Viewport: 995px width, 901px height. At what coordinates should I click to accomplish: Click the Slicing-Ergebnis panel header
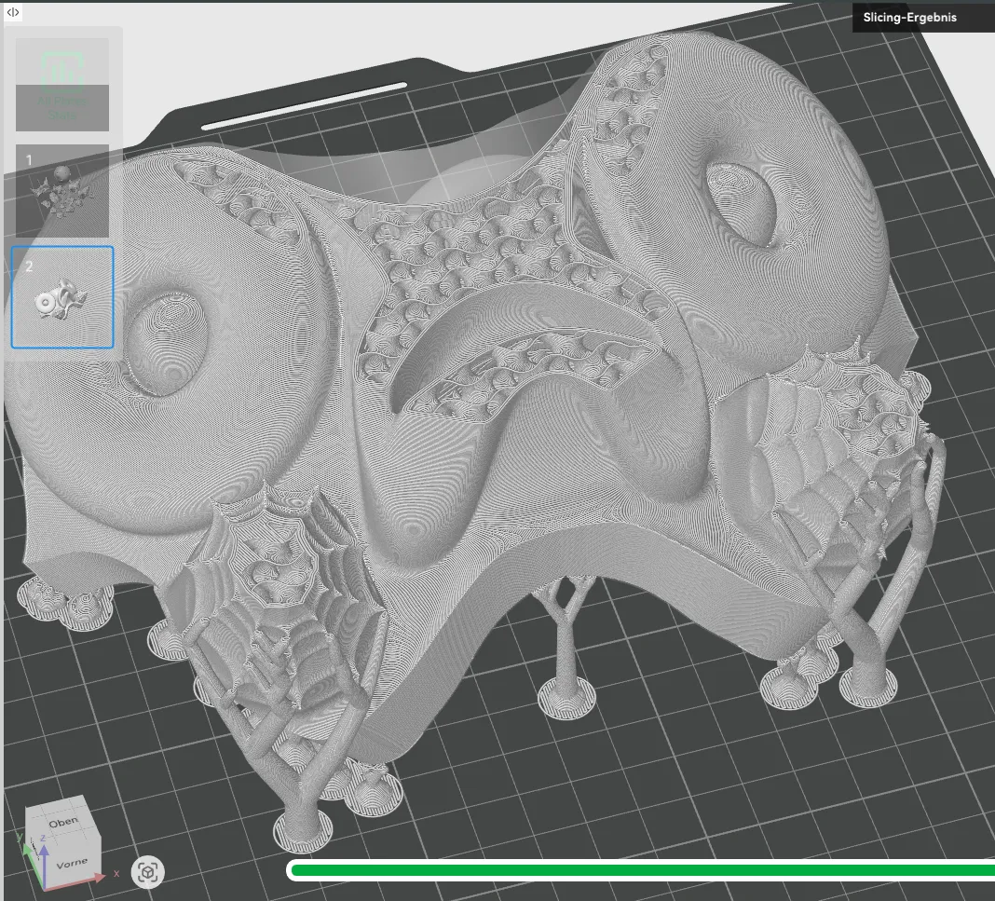[923, 17]
